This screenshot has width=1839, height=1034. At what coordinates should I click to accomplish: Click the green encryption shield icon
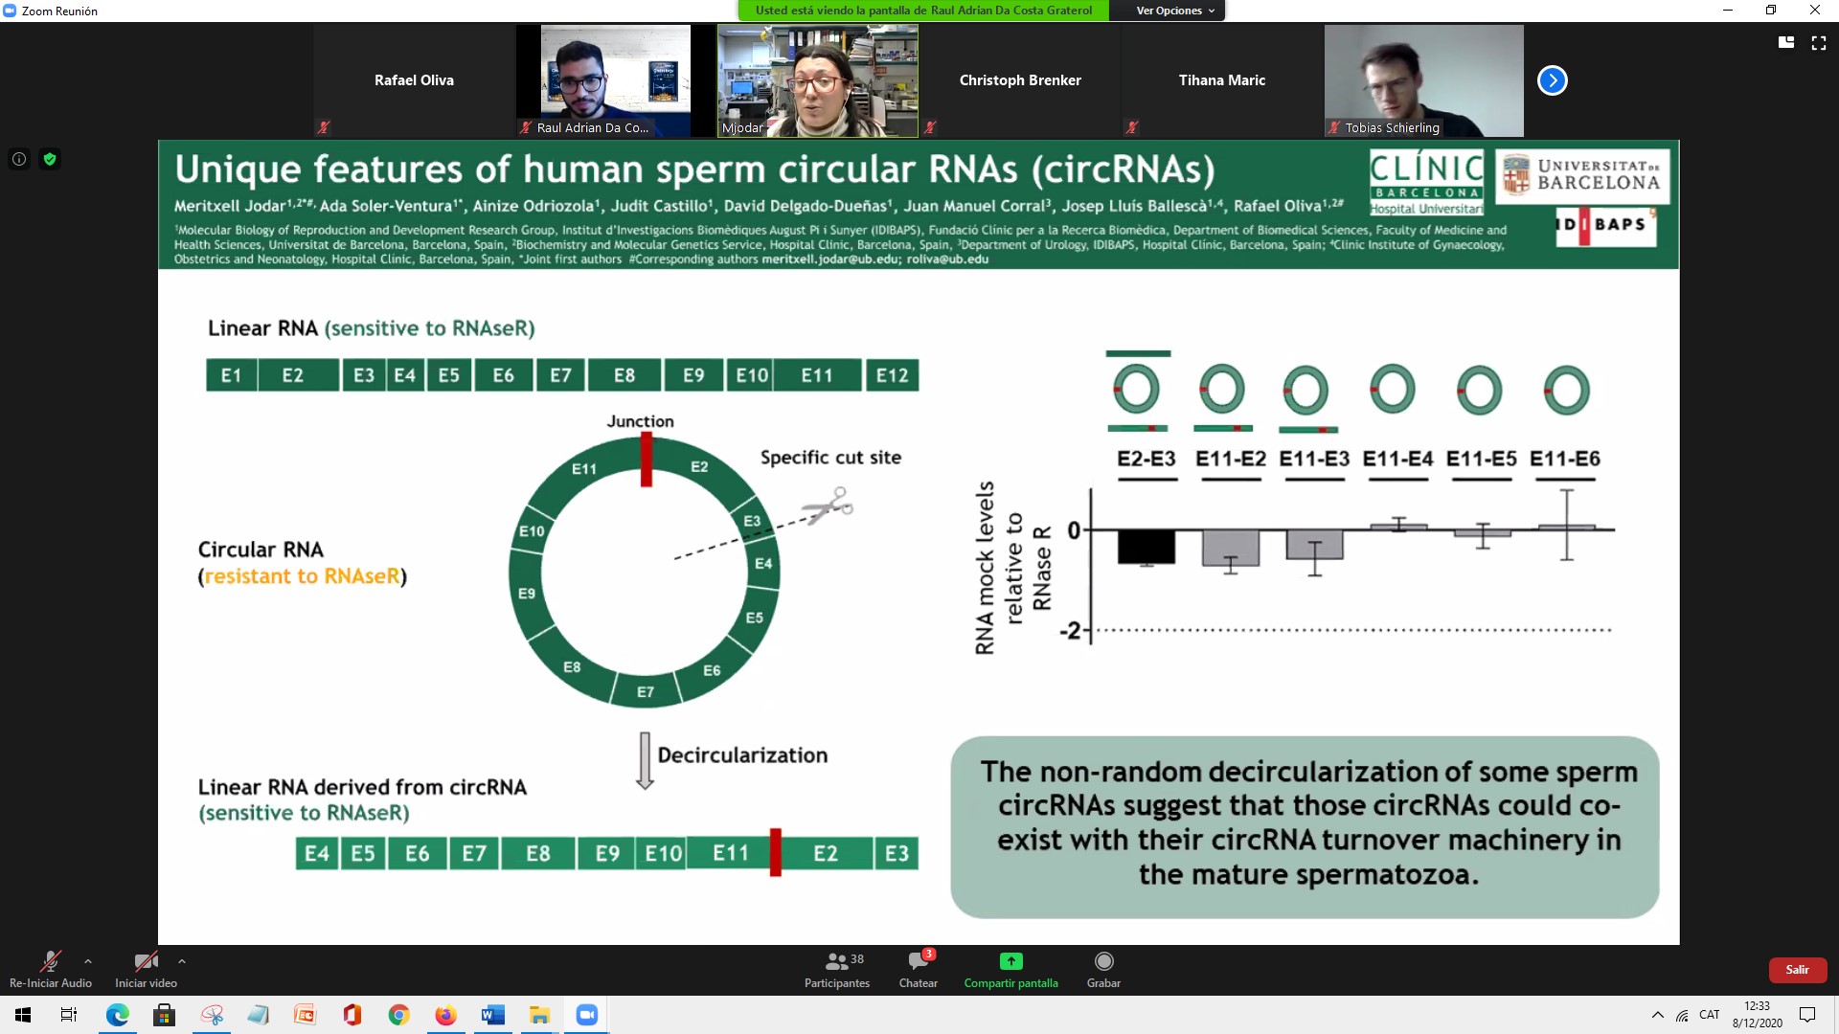click(x=50, y=159)
